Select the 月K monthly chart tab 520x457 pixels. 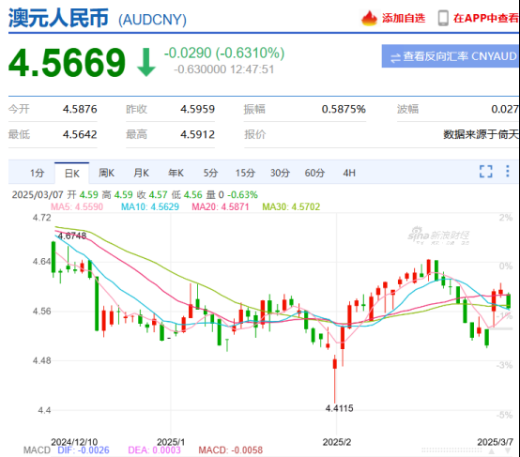point(142,173)
